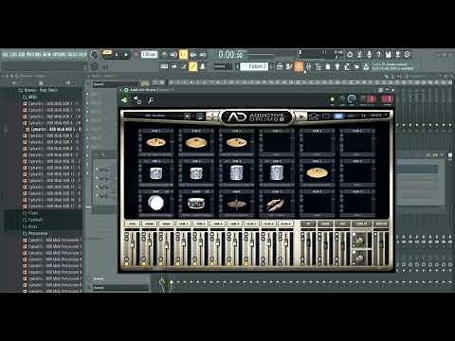455x341 pixels.
Task: Collapse the Percussion browser folder
Action: click(x=35, y=233)
